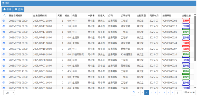Click the 公司部門 column header
The image size is (197, 97).
[125, 16]
